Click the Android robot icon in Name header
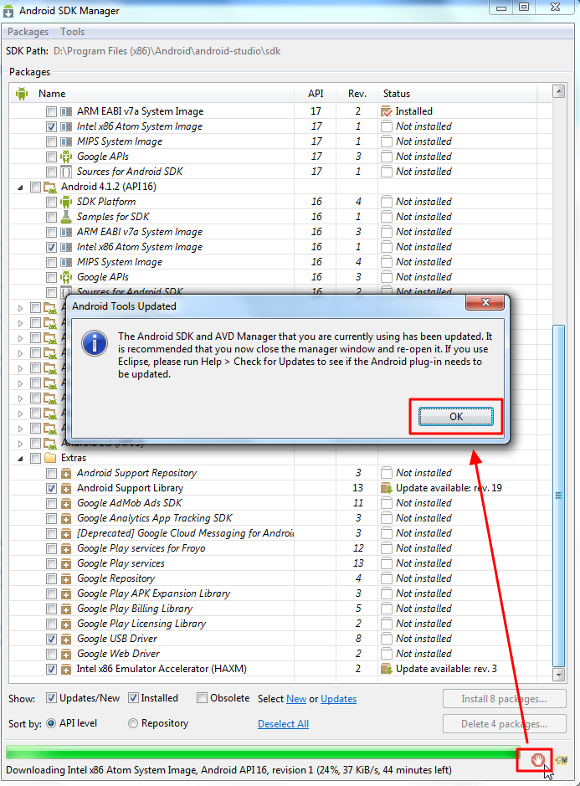Viewport: 580px width, 786px height. point(22,93)
